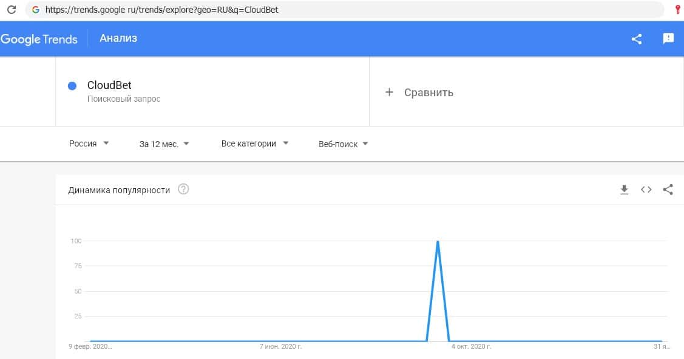Click the Google site icon in address bar
This screenshot has width=684, height=359.
point(35,10)
